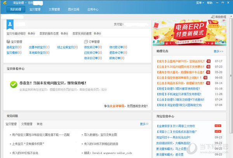This screenshot has height=158, width=233.
Task: Open 淘宝小二 支招低成本高效推广 link
Action: click(x=177, y=132)
